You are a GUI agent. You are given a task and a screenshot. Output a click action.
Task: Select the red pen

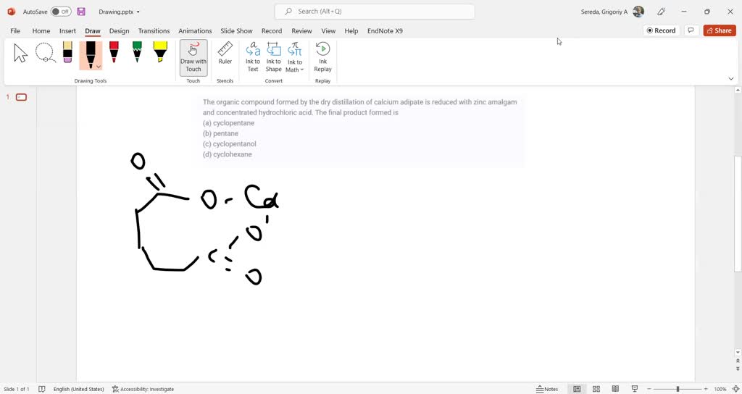pos(114,52)
